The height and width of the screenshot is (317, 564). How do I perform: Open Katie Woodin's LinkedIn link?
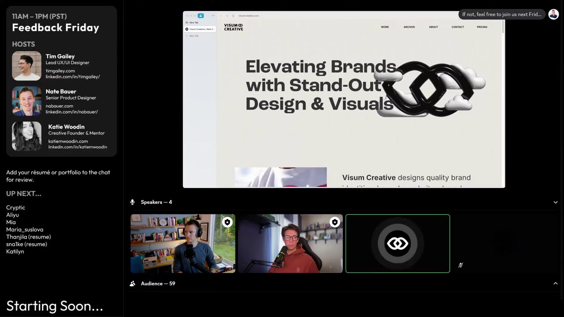(x=78, y=147)
